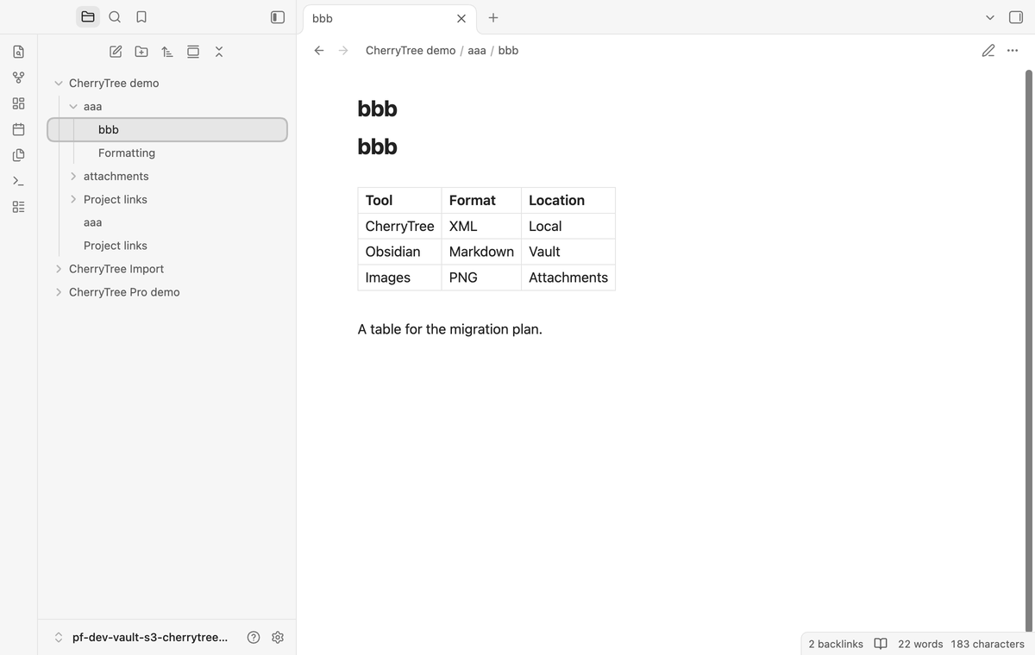1035x655 pixels.
Task: Open command palette ribbon icon
Action: (19, 181)
